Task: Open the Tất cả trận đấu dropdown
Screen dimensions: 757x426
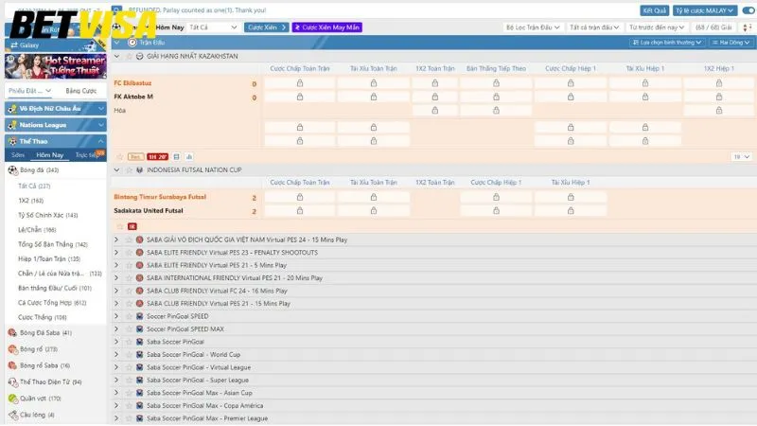Action: 594,27
